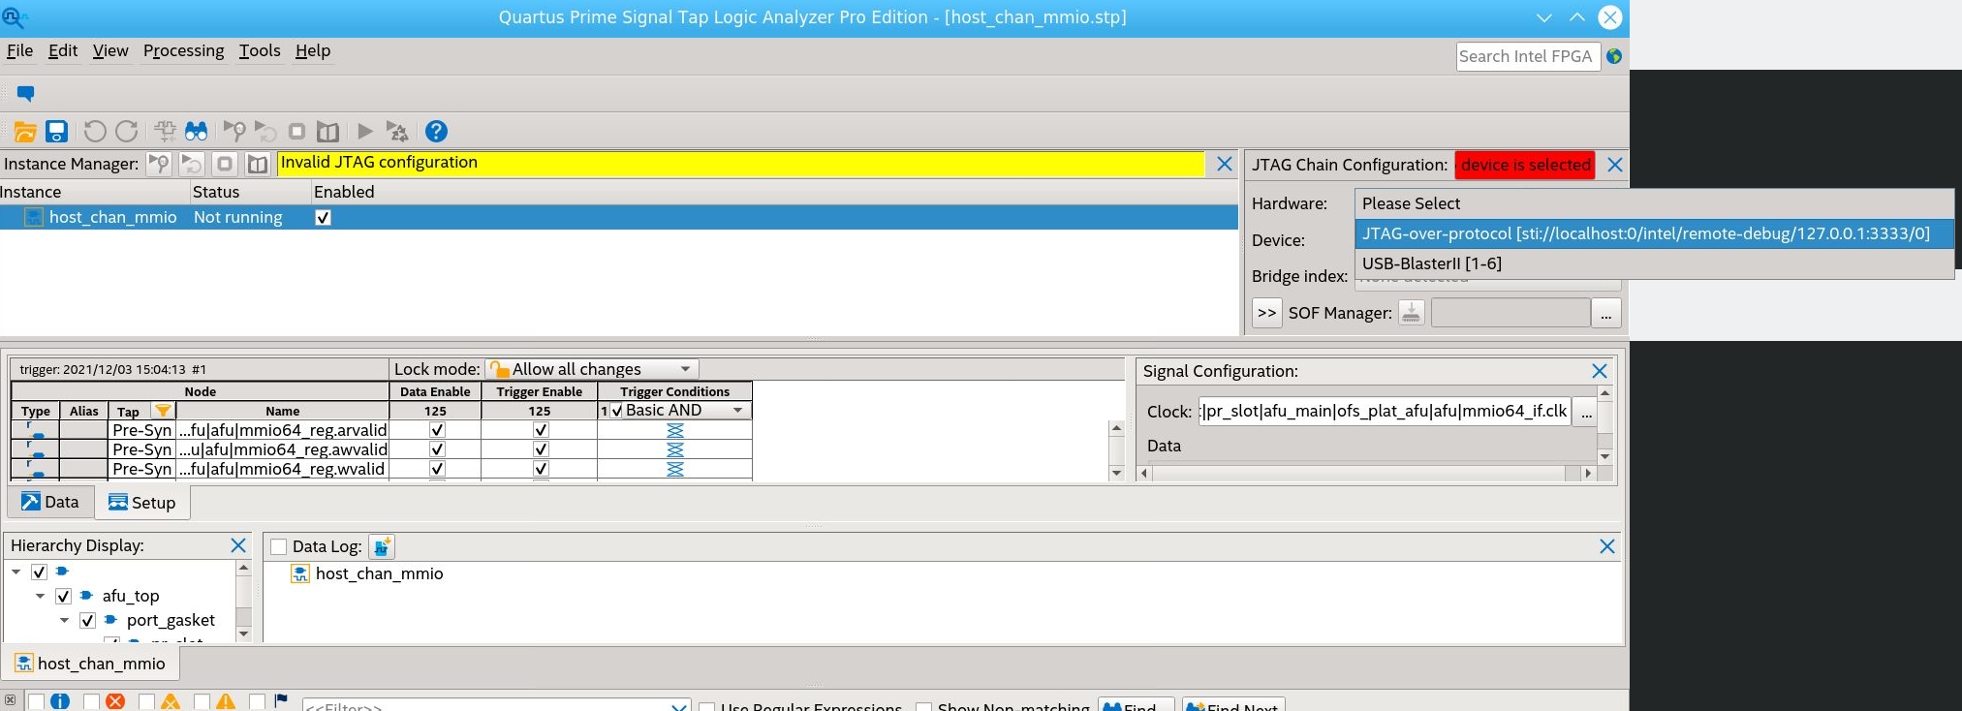This screenshot has height=711, width=1962.
Task: Collapse the afu_top tree node
Action: click(x=40, y=596)
